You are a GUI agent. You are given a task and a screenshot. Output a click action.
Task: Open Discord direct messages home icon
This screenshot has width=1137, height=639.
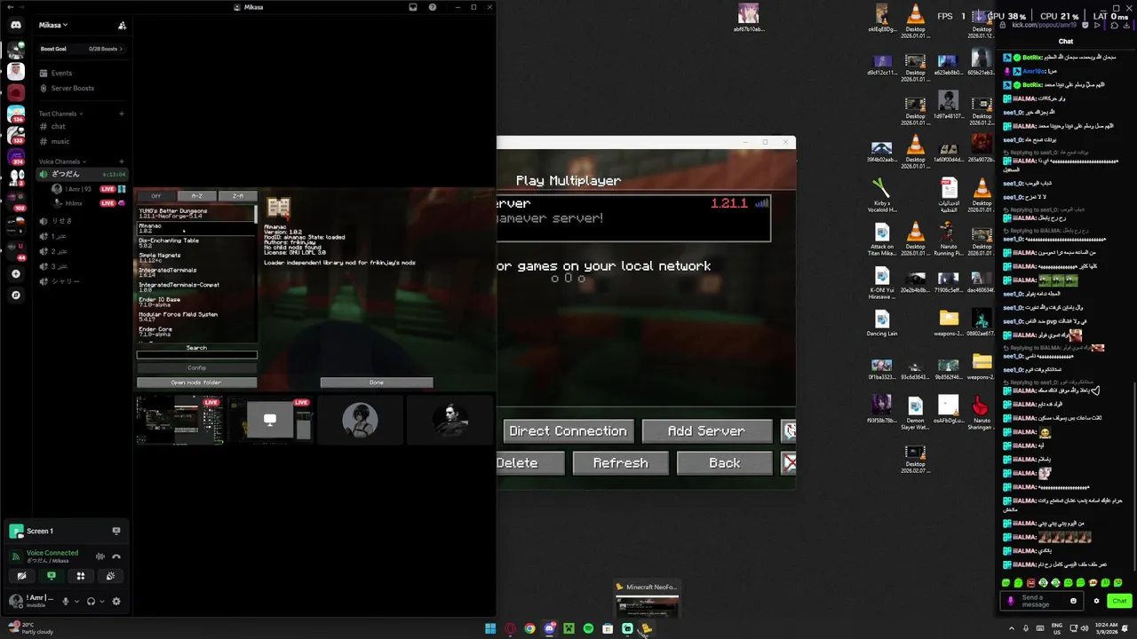(16, 26)
